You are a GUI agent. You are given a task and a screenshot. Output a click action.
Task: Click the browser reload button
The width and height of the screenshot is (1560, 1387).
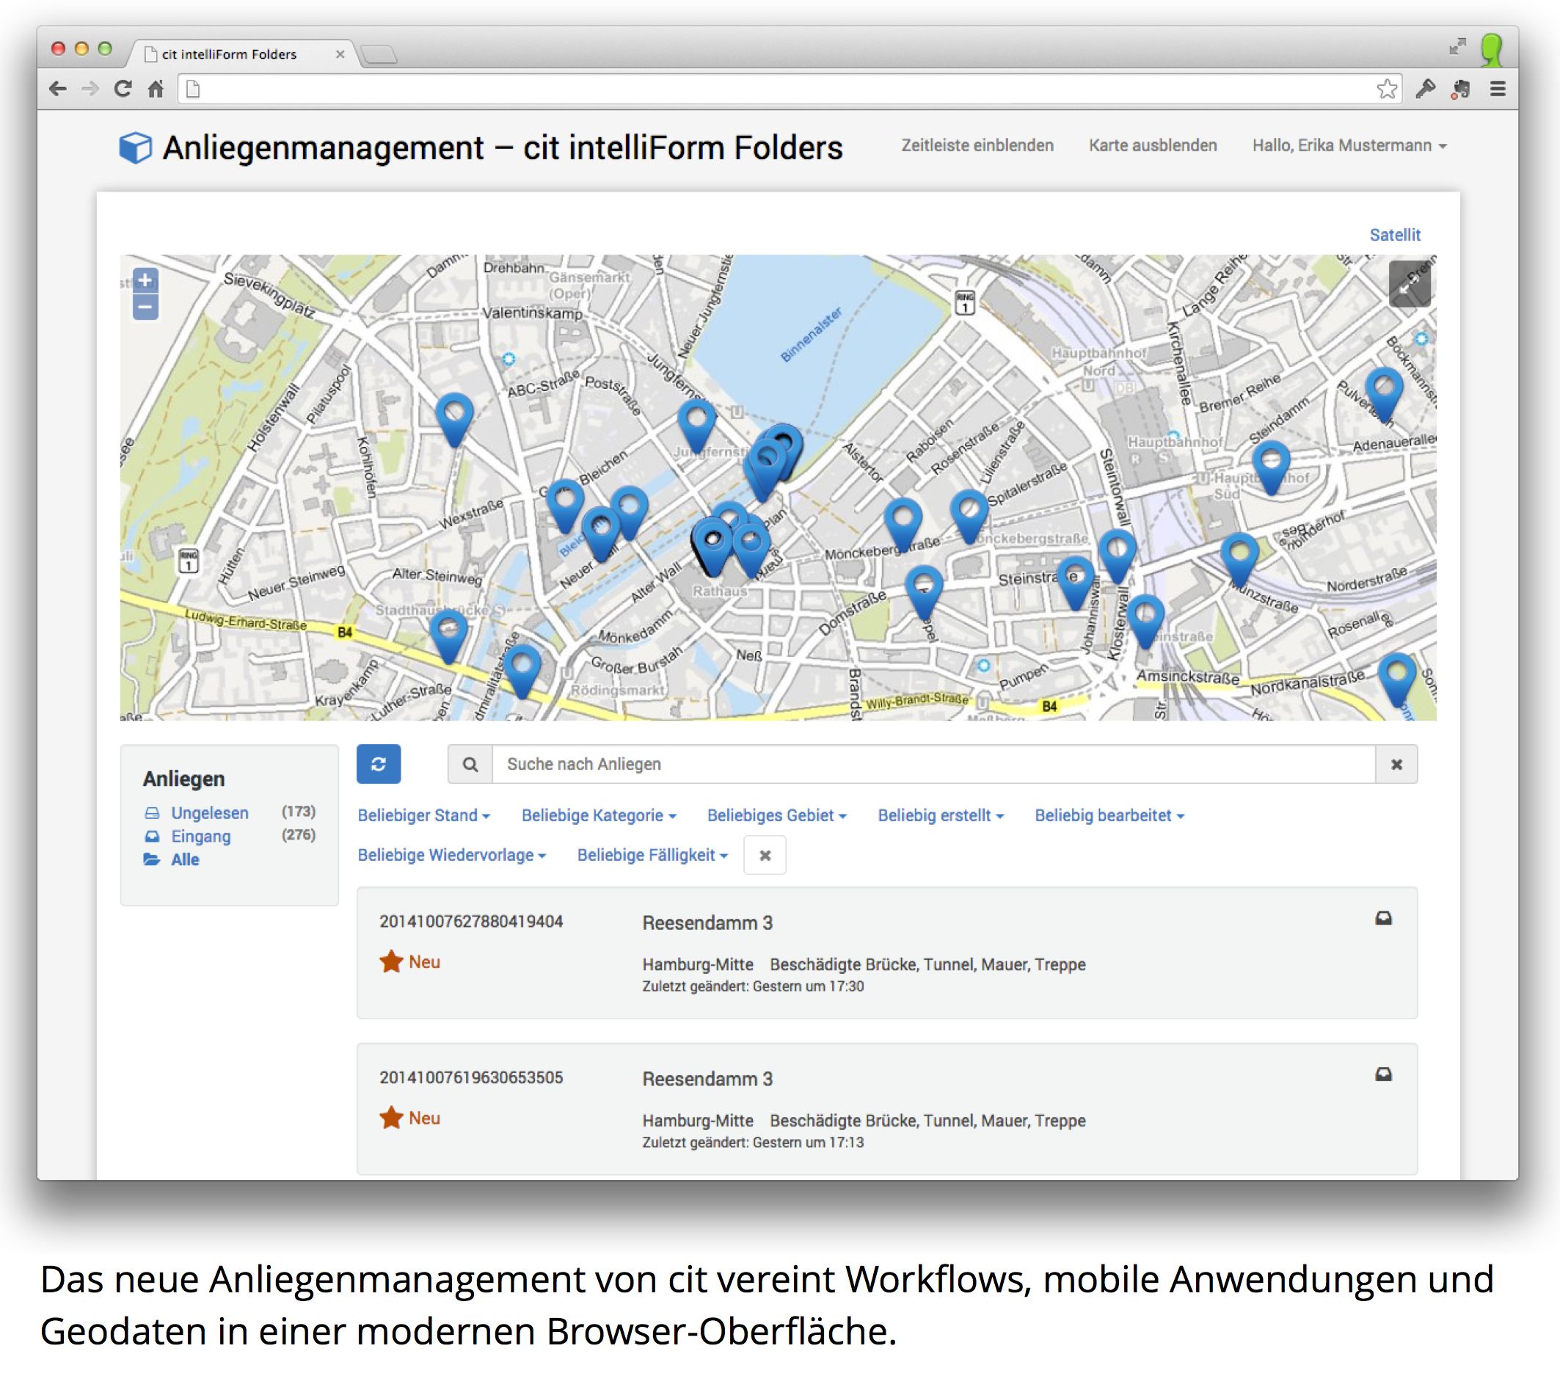pos(123,90)
